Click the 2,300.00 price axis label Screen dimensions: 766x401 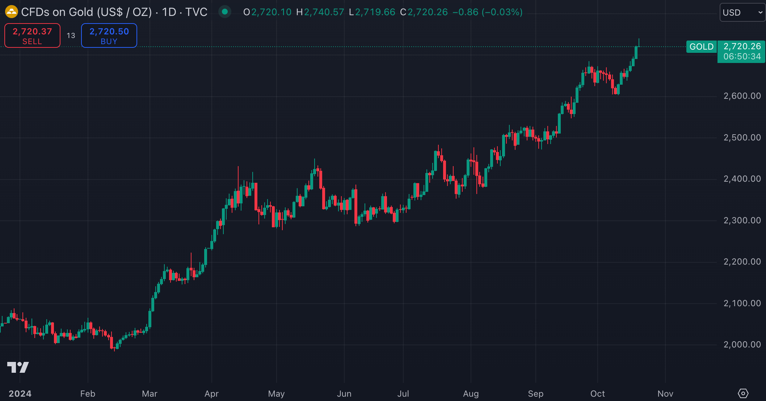pos(742,220)
